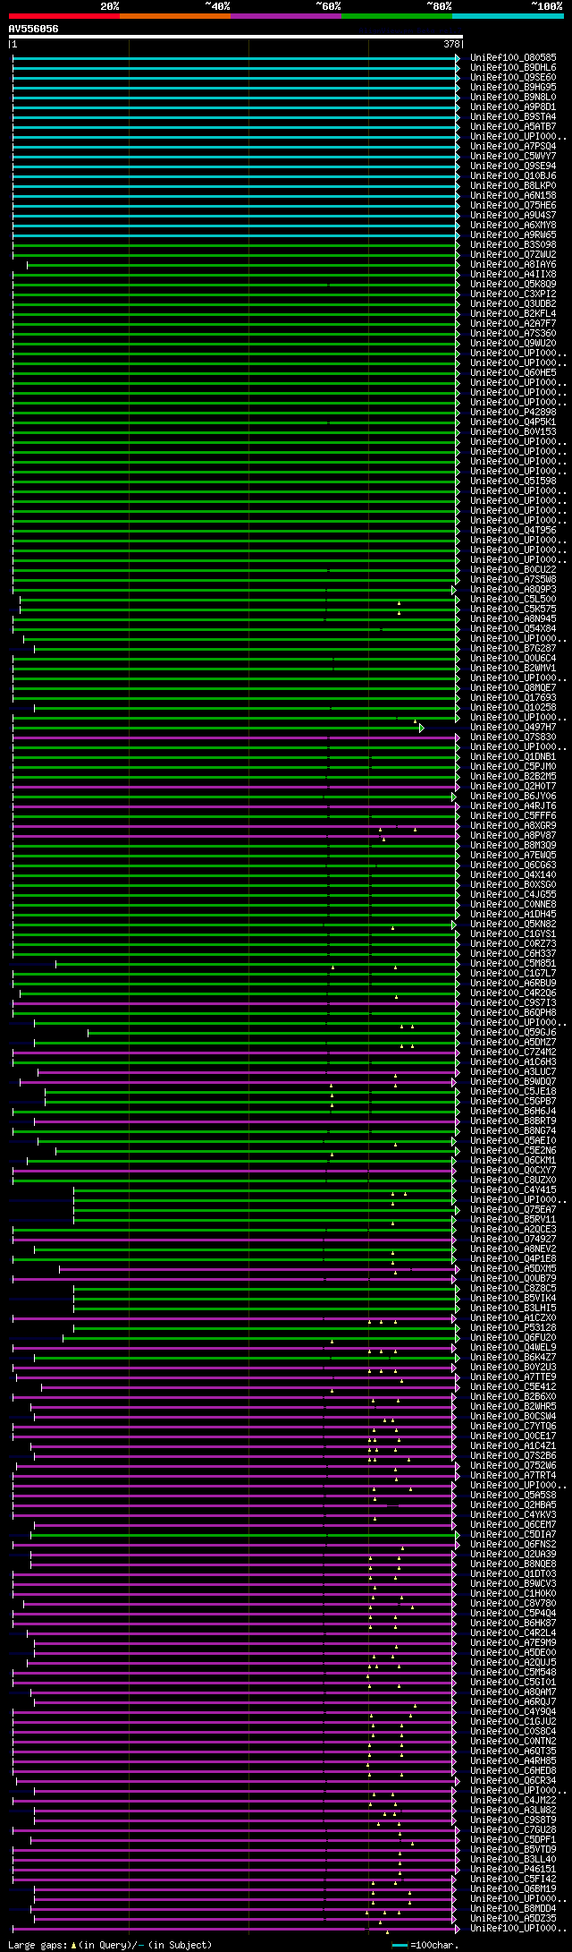Open hit UniRef100_Q8MQE7
The width and height of the screenshot is (572, 1952).
point(513,687)
